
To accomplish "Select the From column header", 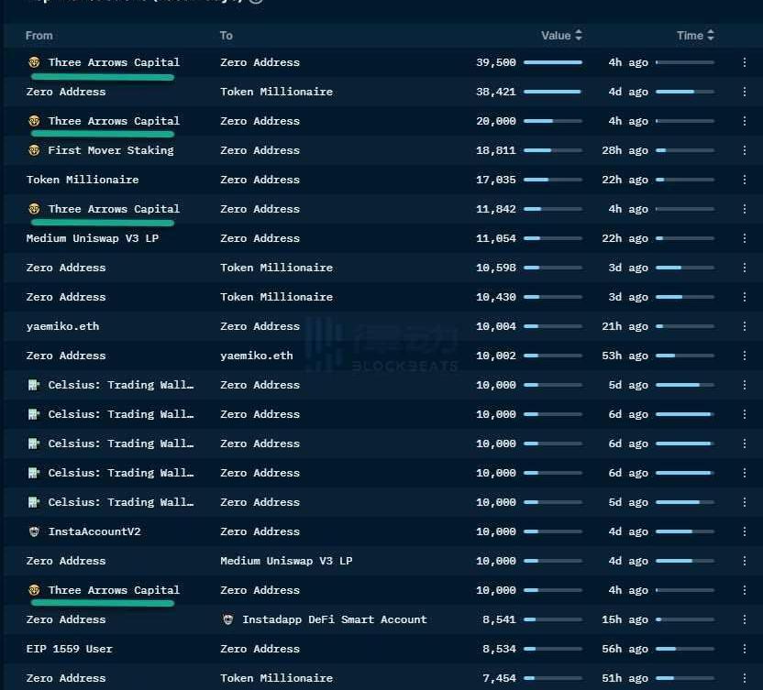I will [x=39, y=36].
